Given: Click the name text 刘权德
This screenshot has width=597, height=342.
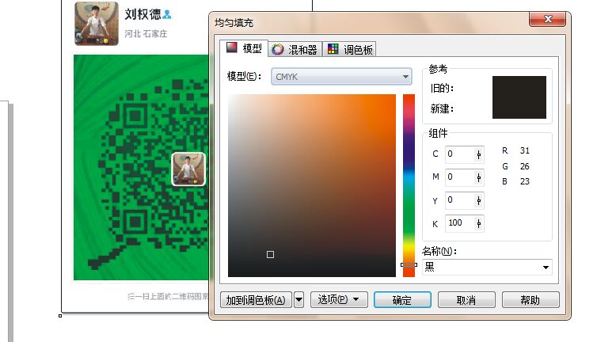Looking at the screenshot, I should pyautogui.click(x=143, y=14).
